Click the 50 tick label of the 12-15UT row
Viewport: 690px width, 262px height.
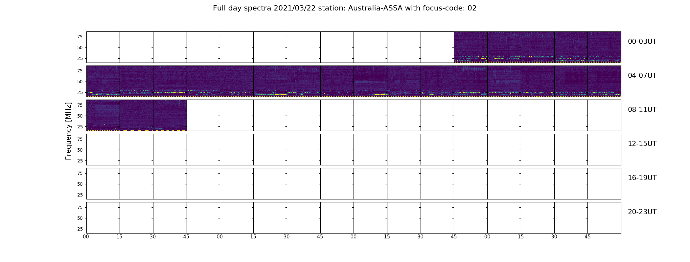click(80, 150)
